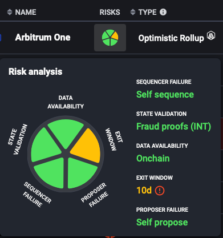The width and height of the screenshot is (223, 238).
Task: Click the Arbitrum stack badge icon
Action: point(211,35)
